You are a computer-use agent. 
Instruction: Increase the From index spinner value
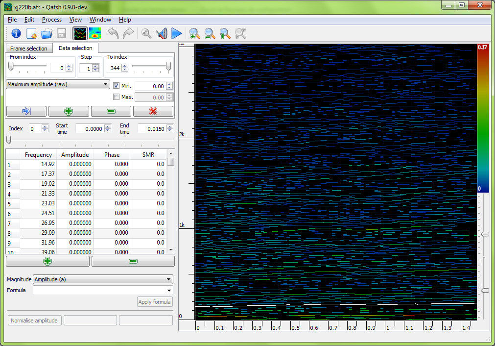69,66
